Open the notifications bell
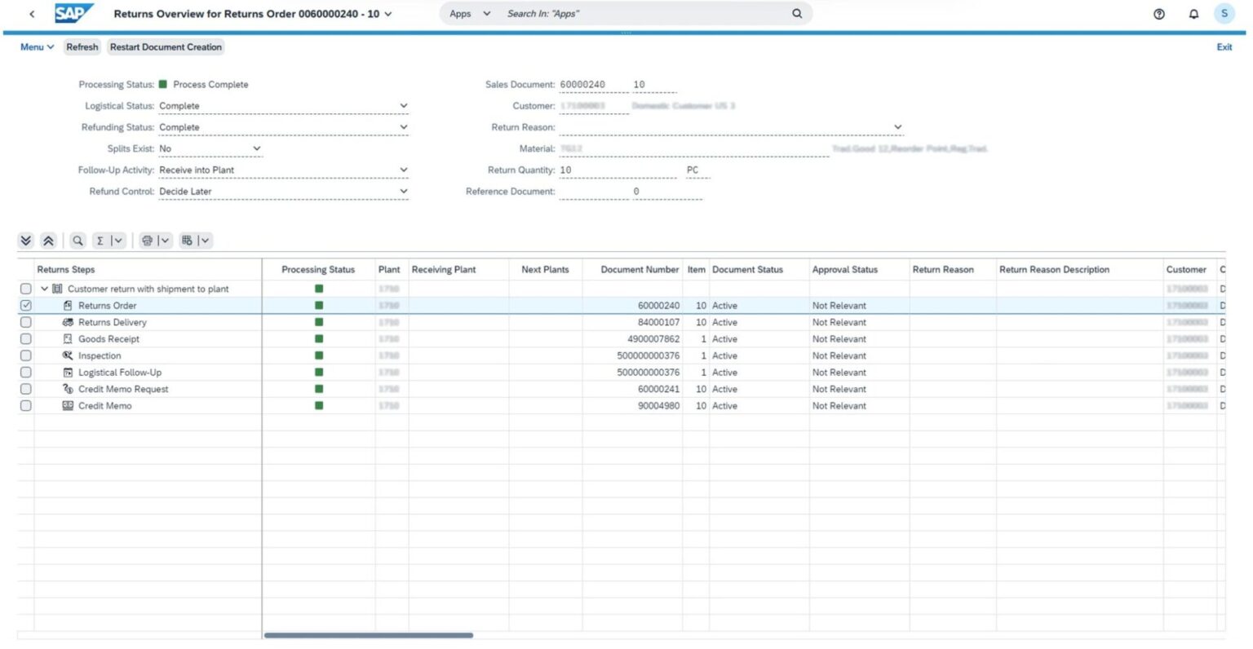The height and width of the screenshot is (649, 1253). click(1193, 14)
